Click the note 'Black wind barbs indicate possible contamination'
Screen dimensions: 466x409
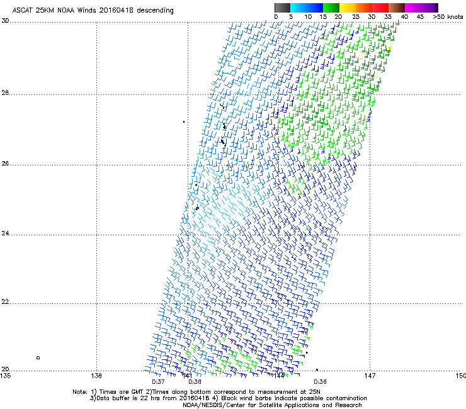294,398
